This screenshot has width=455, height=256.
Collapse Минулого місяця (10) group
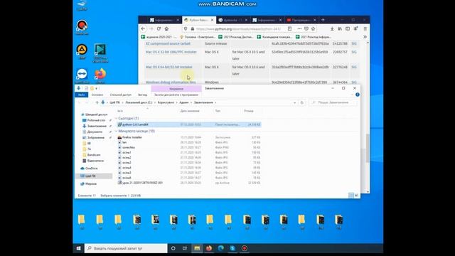pyautogui.click(x=117, y=131)
